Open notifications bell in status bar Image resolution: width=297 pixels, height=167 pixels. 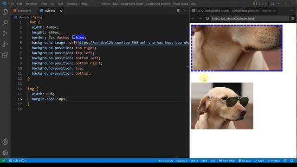(291, 161)
